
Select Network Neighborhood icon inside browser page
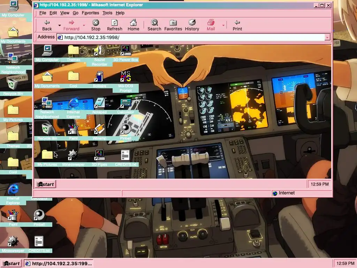[47, 108]
